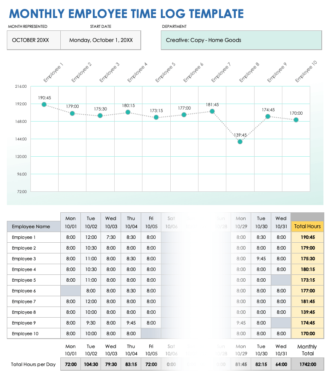Screen dimensions: 332x381
Task: Click the blank Wed 10/31 cell for Employee 5
Action: point(281,280)
